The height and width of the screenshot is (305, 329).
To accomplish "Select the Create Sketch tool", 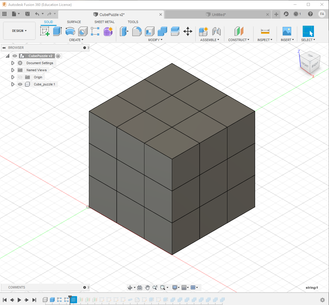I will click(45, 31).
